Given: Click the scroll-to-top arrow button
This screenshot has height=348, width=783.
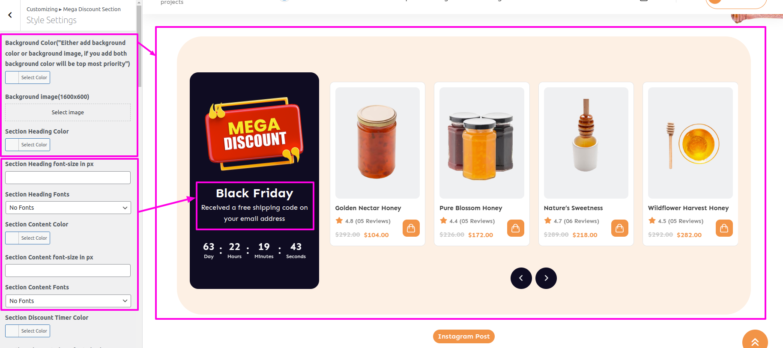Looking at the screenshot, I should pos(755,341).
